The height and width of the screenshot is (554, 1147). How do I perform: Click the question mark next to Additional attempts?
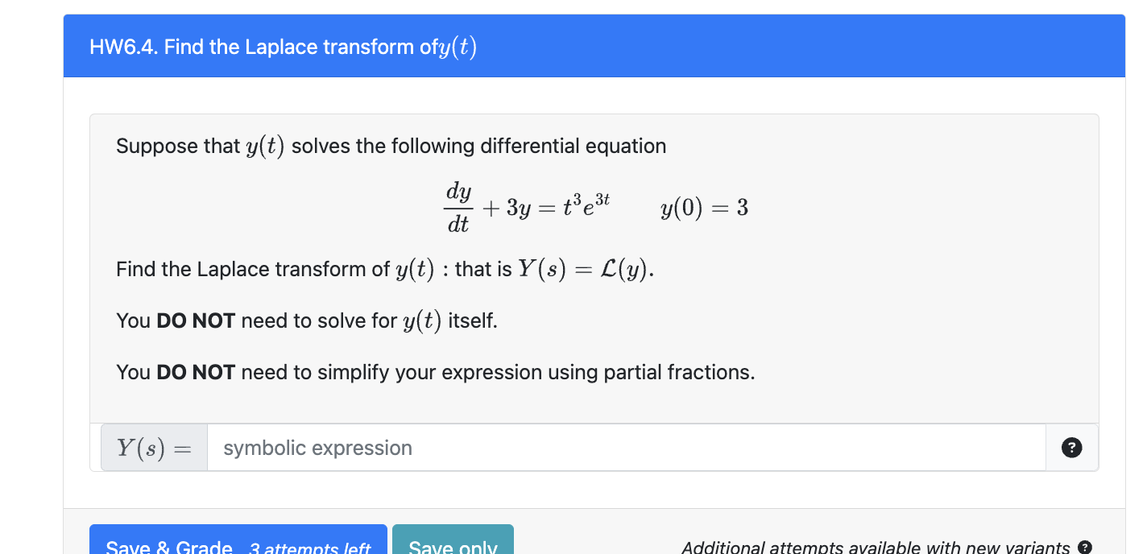pyautogui.click(x=1084, y=546)
